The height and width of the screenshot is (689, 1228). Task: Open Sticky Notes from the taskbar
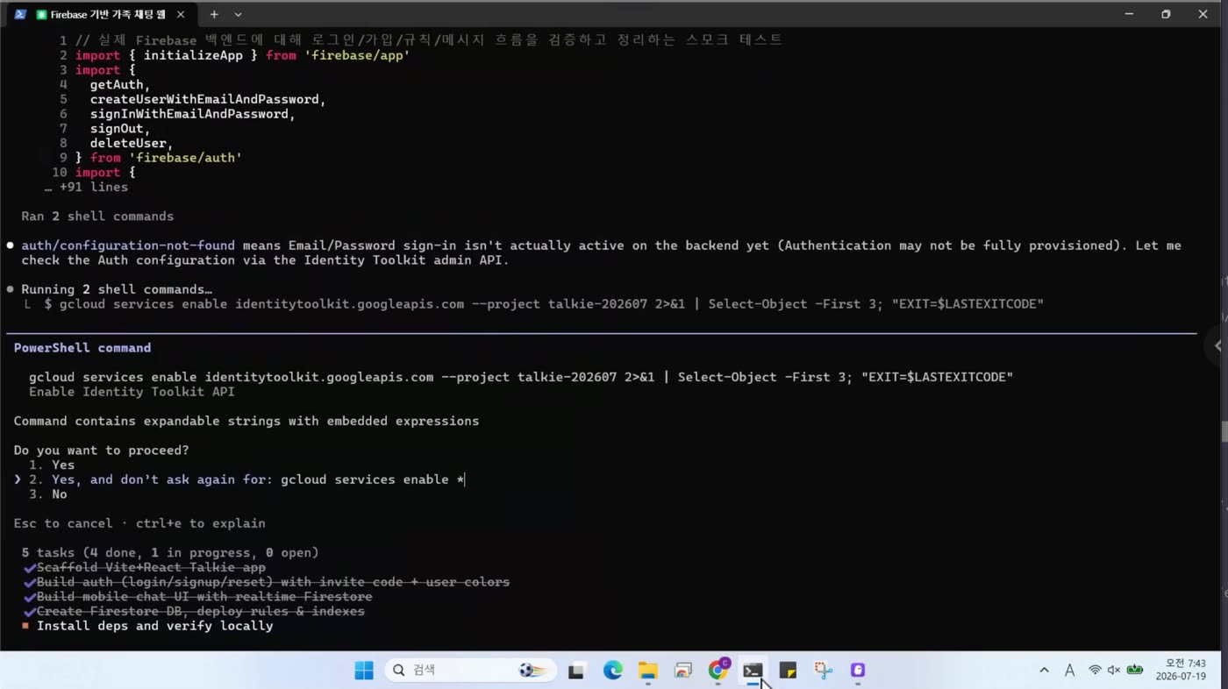[x=788, y=671]
